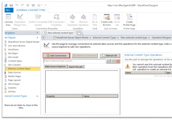The height and width of the screenshot is (120, 172).
Task: Click the Add Connection button
Action: tap(56, 55)
